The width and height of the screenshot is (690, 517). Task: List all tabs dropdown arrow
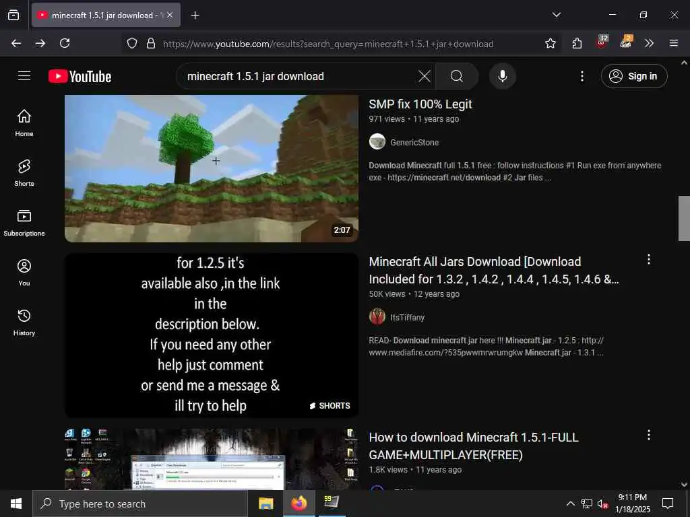(556, 15)
